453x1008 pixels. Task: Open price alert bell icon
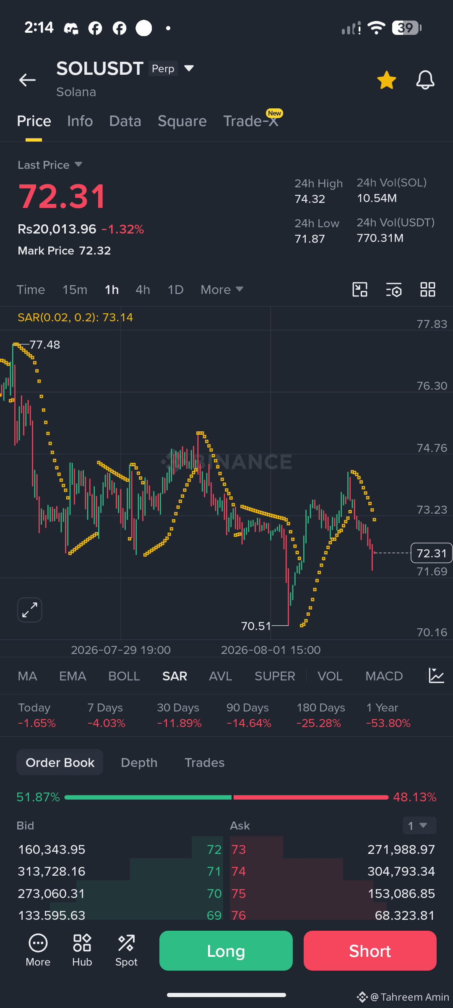(425, 80)
